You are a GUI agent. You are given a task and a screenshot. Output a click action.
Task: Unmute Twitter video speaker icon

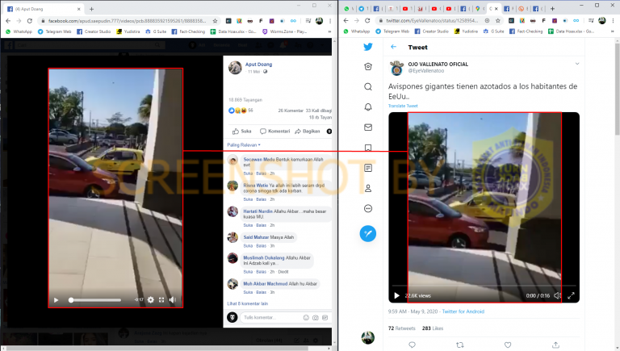(557, 295)
